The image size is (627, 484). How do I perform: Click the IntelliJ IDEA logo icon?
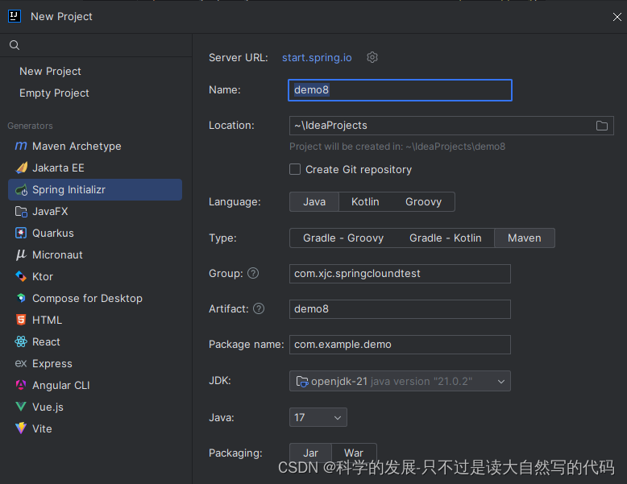pyautogui.click(x=15, y=16)
